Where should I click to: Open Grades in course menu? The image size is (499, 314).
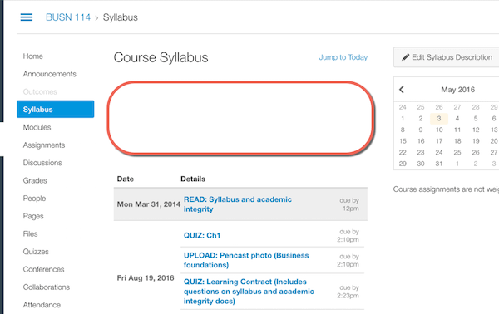(35, 181)
